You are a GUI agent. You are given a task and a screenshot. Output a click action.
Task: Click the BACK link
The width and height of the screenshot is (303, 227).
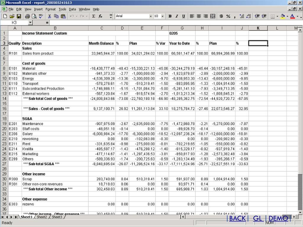[237, 218]
